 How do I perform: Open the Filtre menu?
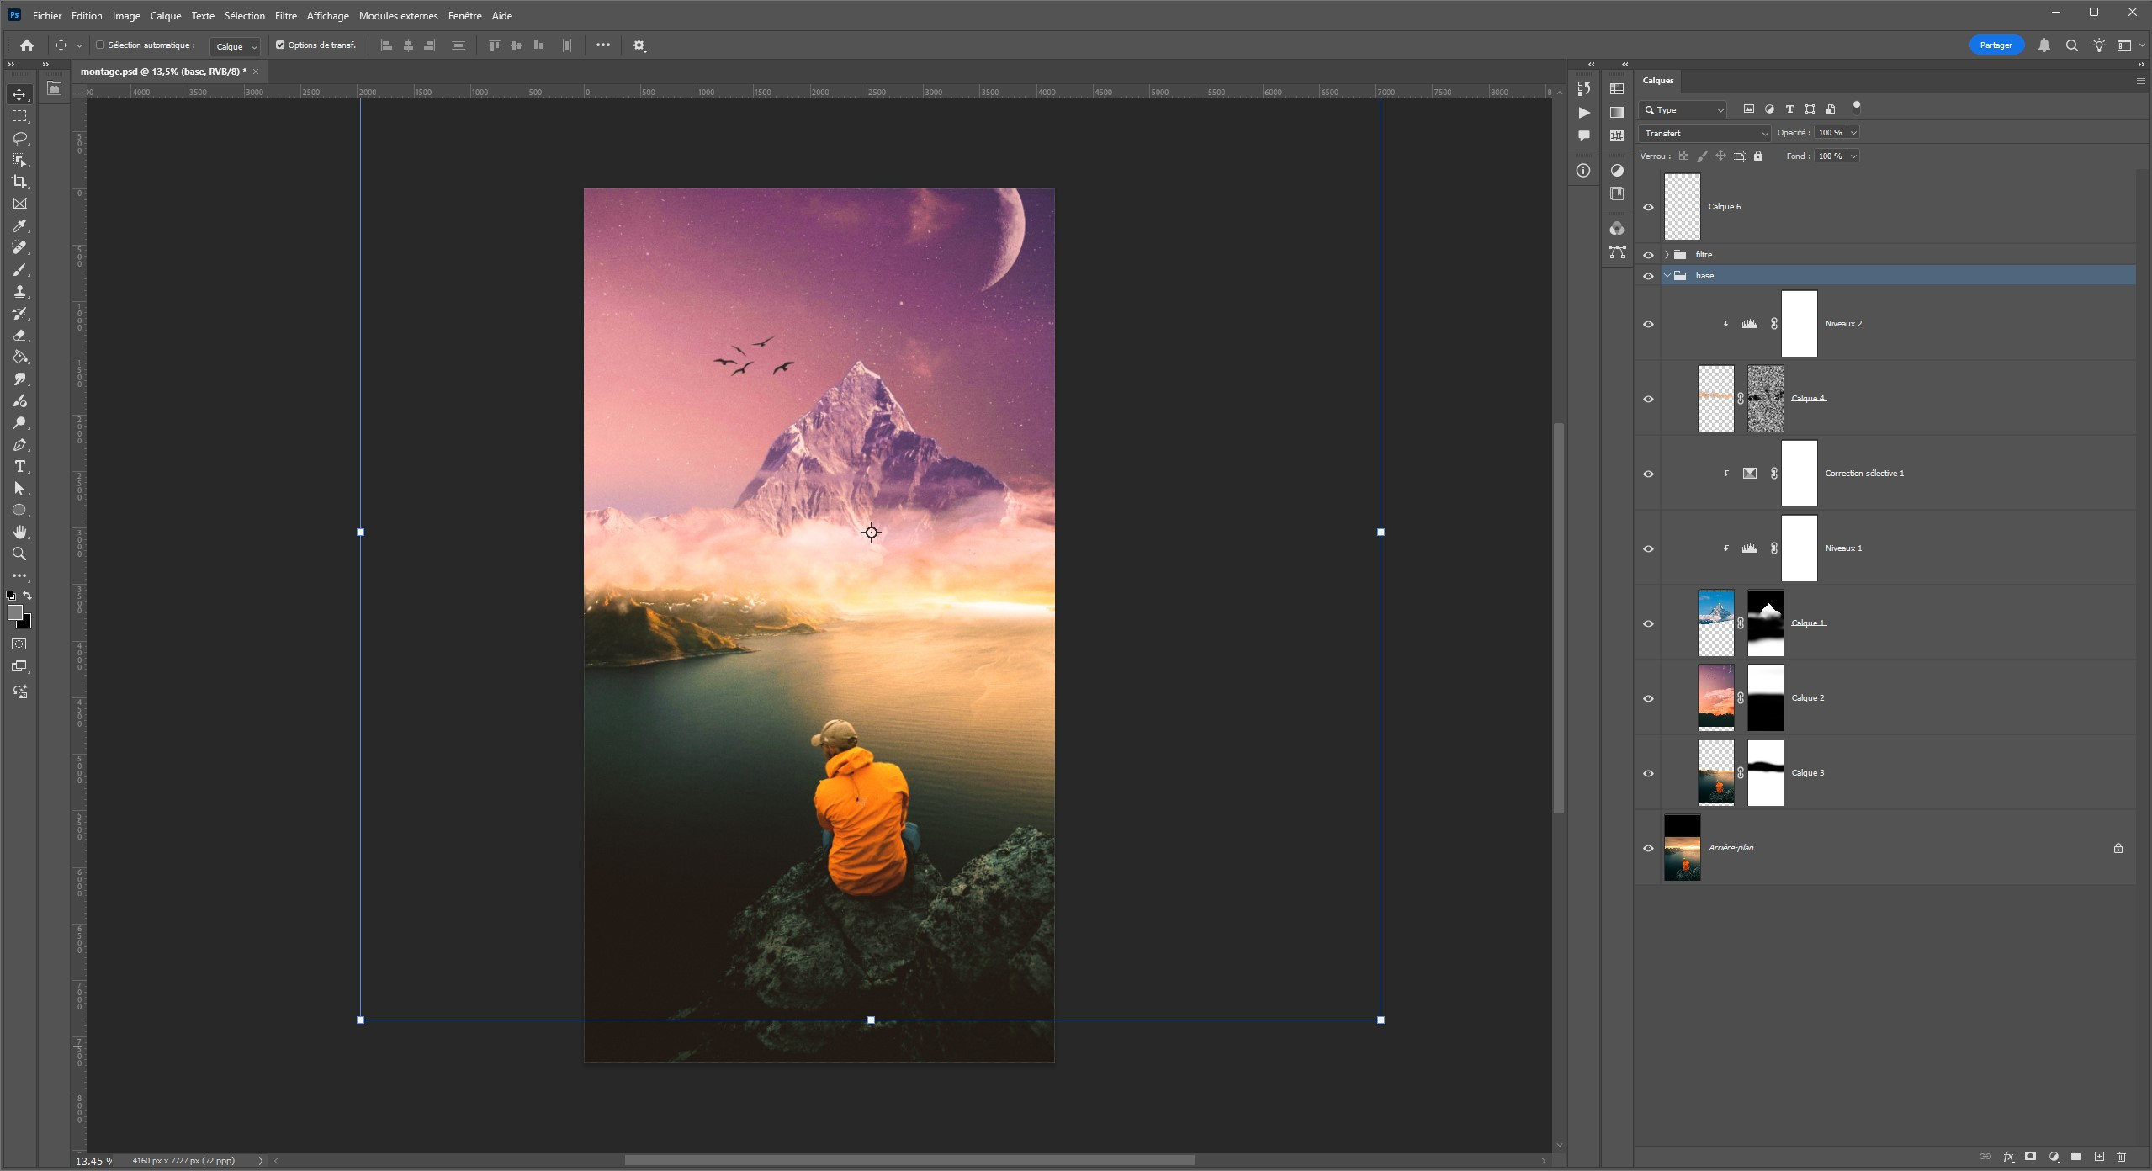click(x=285, y=16)
